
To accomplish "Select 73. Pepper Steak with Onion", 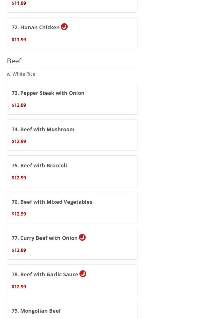I will (48, 93).
